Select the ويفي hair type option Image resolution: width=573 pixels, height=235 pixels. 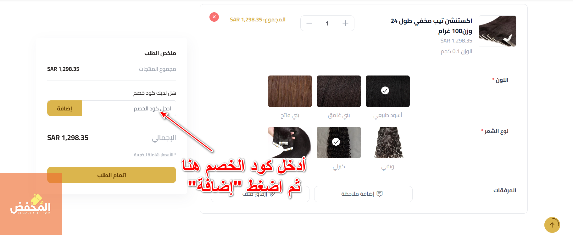[387, 143]
